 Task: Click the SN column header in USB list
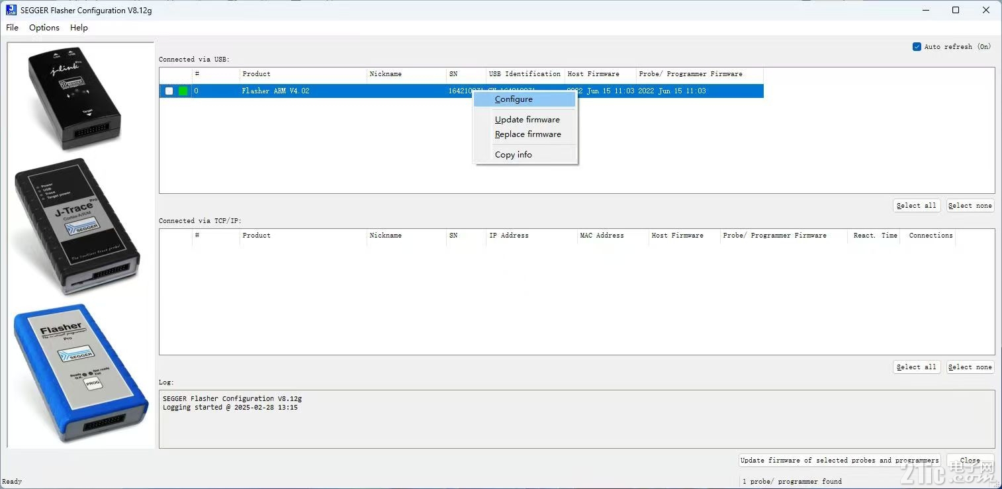coord(467,74)
